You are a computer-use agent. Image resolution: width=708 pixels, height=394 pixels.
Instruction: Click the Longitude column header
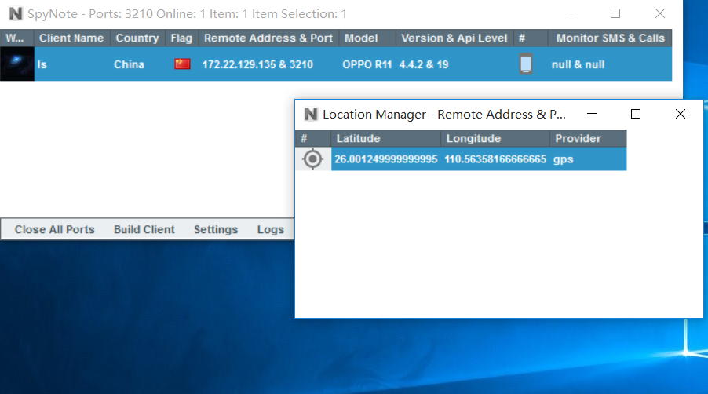point(495,139)
